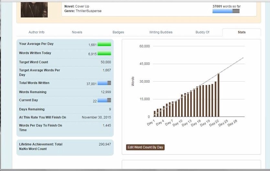This screenshot has width=270, height=171.
Task: Open the Author Info tab
Action: tap(36, 32)
